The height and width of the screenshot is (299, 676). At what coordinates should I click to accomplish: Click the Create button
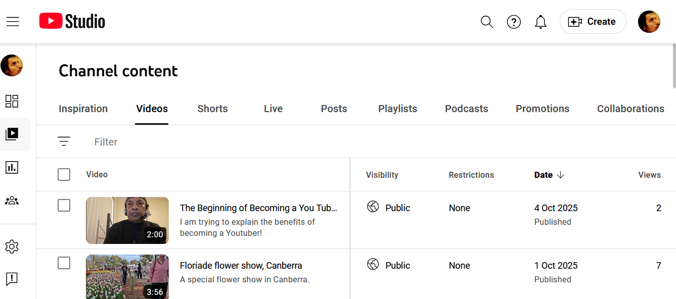pyautogui.click(x=593, y=22)
